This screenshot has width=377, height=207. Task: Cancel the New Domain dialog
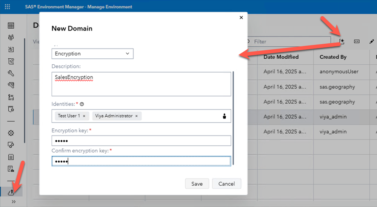226,184
